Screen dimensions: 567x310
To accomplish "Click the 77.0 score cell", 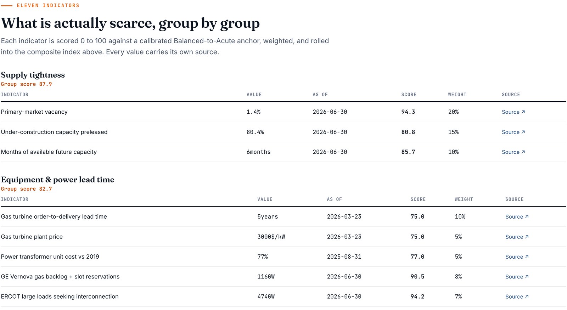I will pyautogui.click(x=417, y=257).
